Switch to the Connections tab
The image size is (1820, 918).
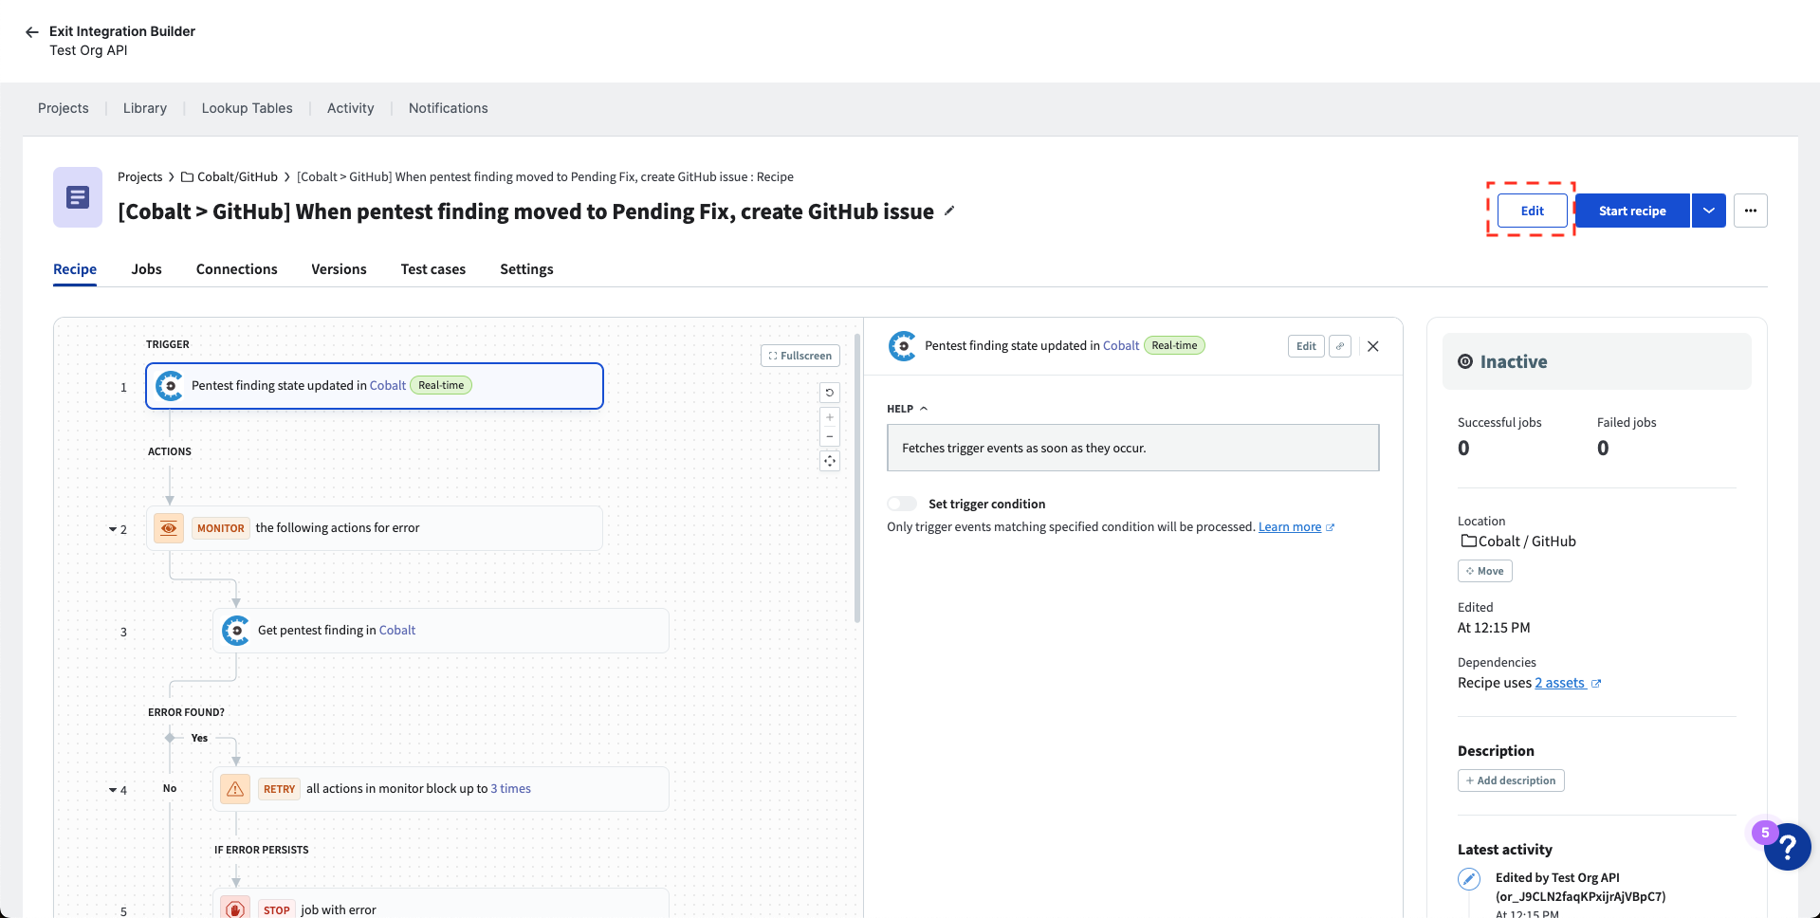click(x=236, y=269)
